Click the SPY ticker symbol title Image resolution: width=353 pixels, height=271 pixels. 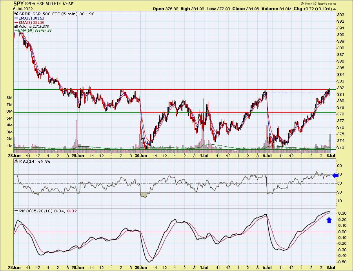(18, 4)
